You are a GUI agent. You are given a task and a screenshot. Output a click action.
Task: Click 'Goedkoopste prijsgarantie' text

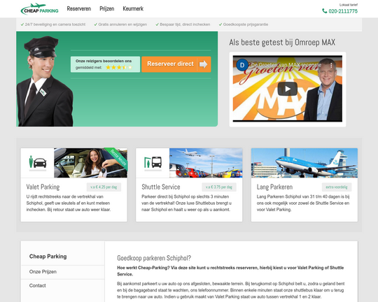point(246,24)
